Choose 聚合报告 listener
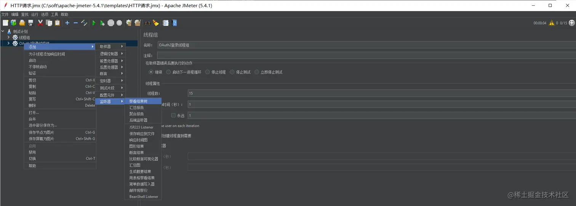Viewport: 576px width, 206px height. click(x=143, y=114)
